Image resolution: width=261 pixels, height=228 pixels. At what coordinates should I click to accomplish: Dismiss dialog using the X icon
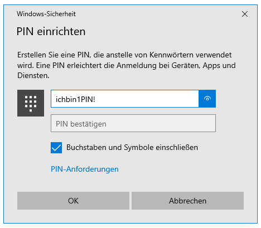pos(245,14)
